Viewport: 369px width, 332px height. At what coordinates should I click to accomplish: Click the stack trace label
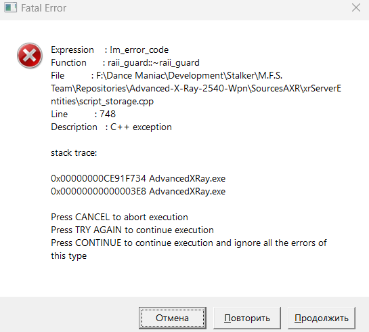[74, 153]
